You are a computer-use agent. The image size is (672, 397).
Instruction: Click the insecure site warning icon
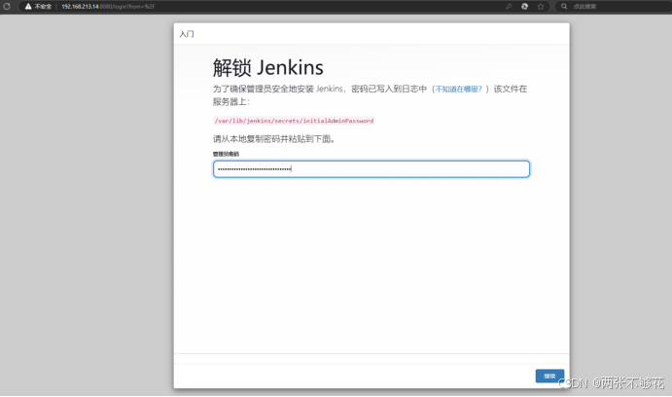coord(28,7)
